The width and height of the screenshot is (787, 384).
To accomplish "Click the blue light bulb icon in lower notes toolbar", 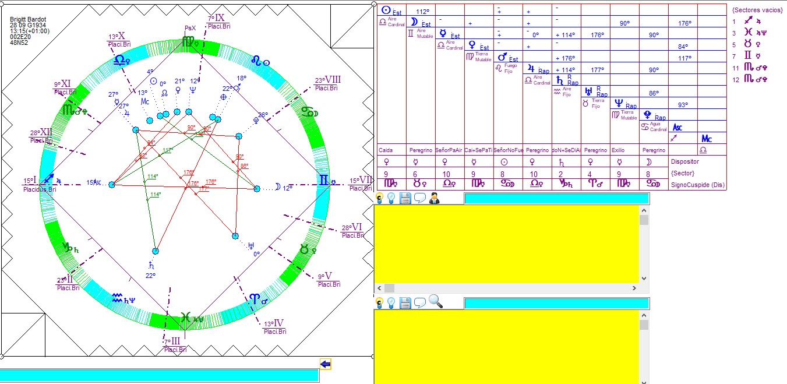I will [392, 302].
